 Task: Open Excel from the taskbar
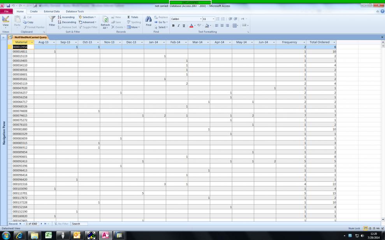click(48, 235)
